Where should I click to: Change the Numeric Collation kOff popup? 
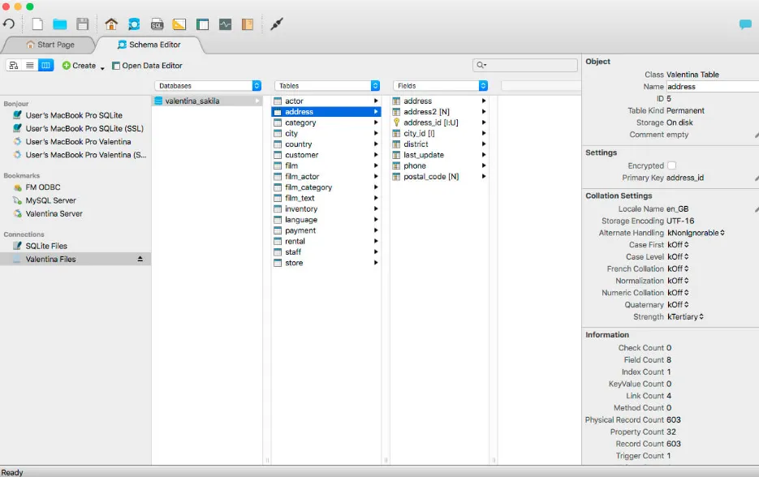678,293
